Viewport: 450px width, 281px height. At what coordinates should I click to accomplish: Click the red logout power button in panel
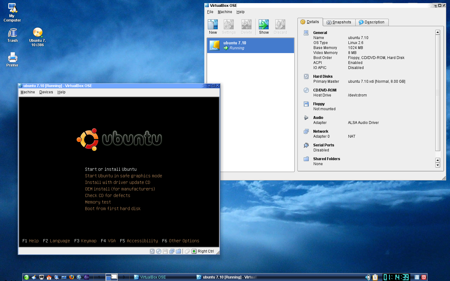pos(424,277)
